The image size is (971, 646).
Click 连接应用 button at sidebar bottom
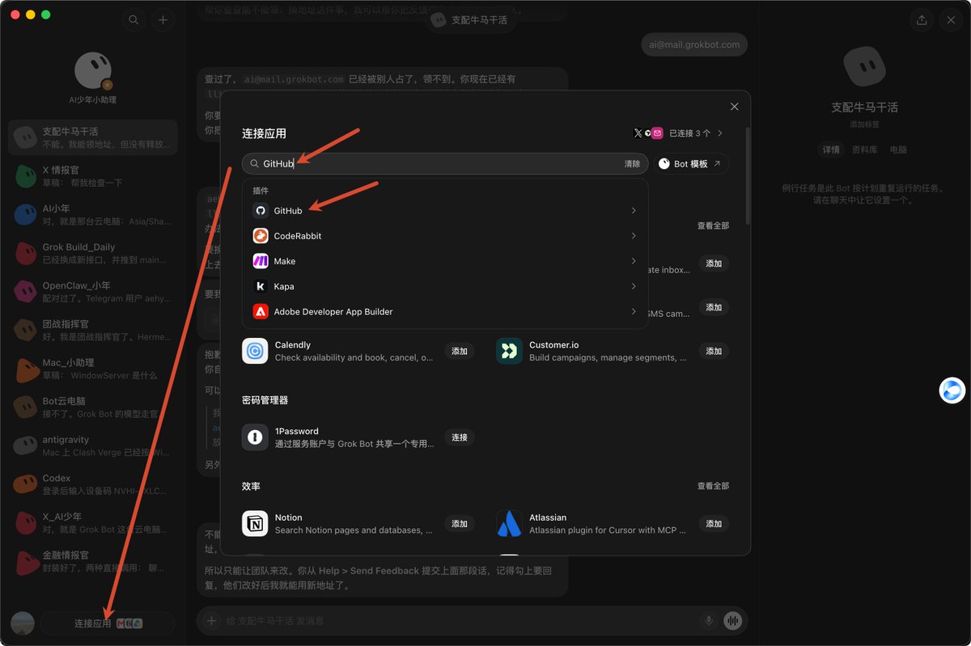tap(108, 623)
